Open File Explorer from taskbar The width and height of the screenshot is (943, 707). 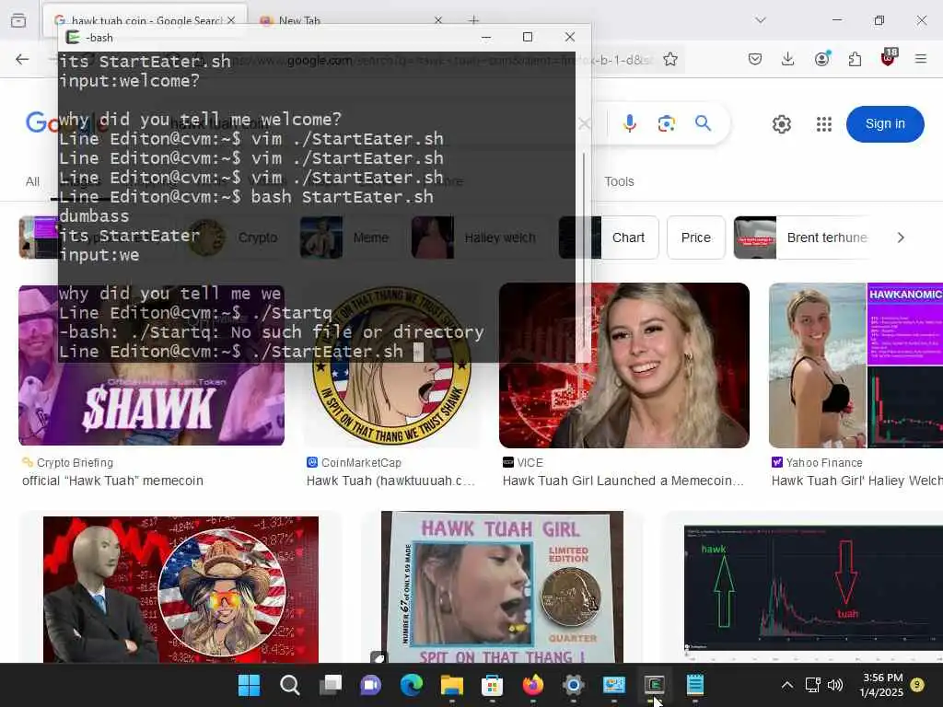[451, 685]
